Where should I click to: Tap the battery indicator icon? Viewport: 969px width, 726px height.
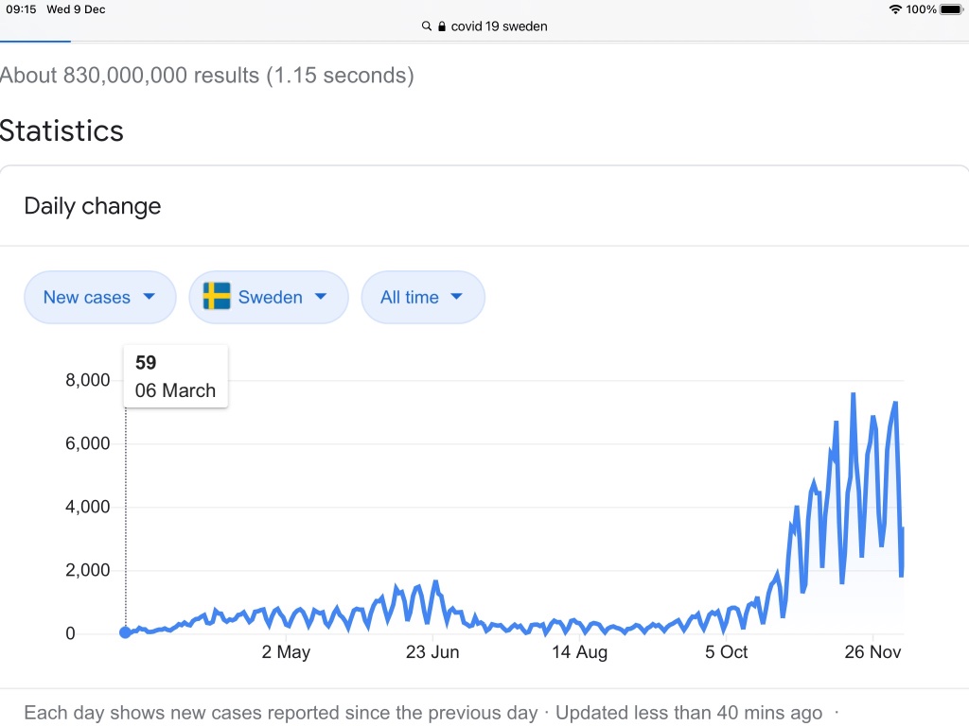coord(950,9)
